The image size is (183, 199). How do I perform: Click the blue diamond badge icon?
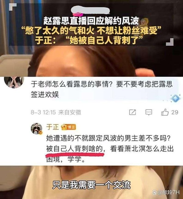(x=175, y=98)
